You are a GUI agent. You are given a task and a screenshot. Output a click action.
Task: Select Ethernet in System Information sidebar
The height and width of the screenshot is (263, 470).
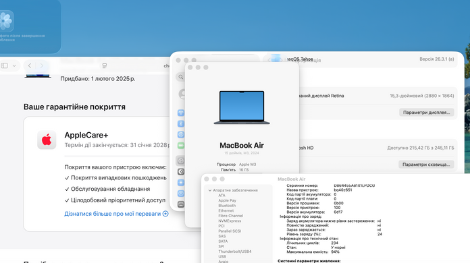pyautogui.click(x=226, y=210)
